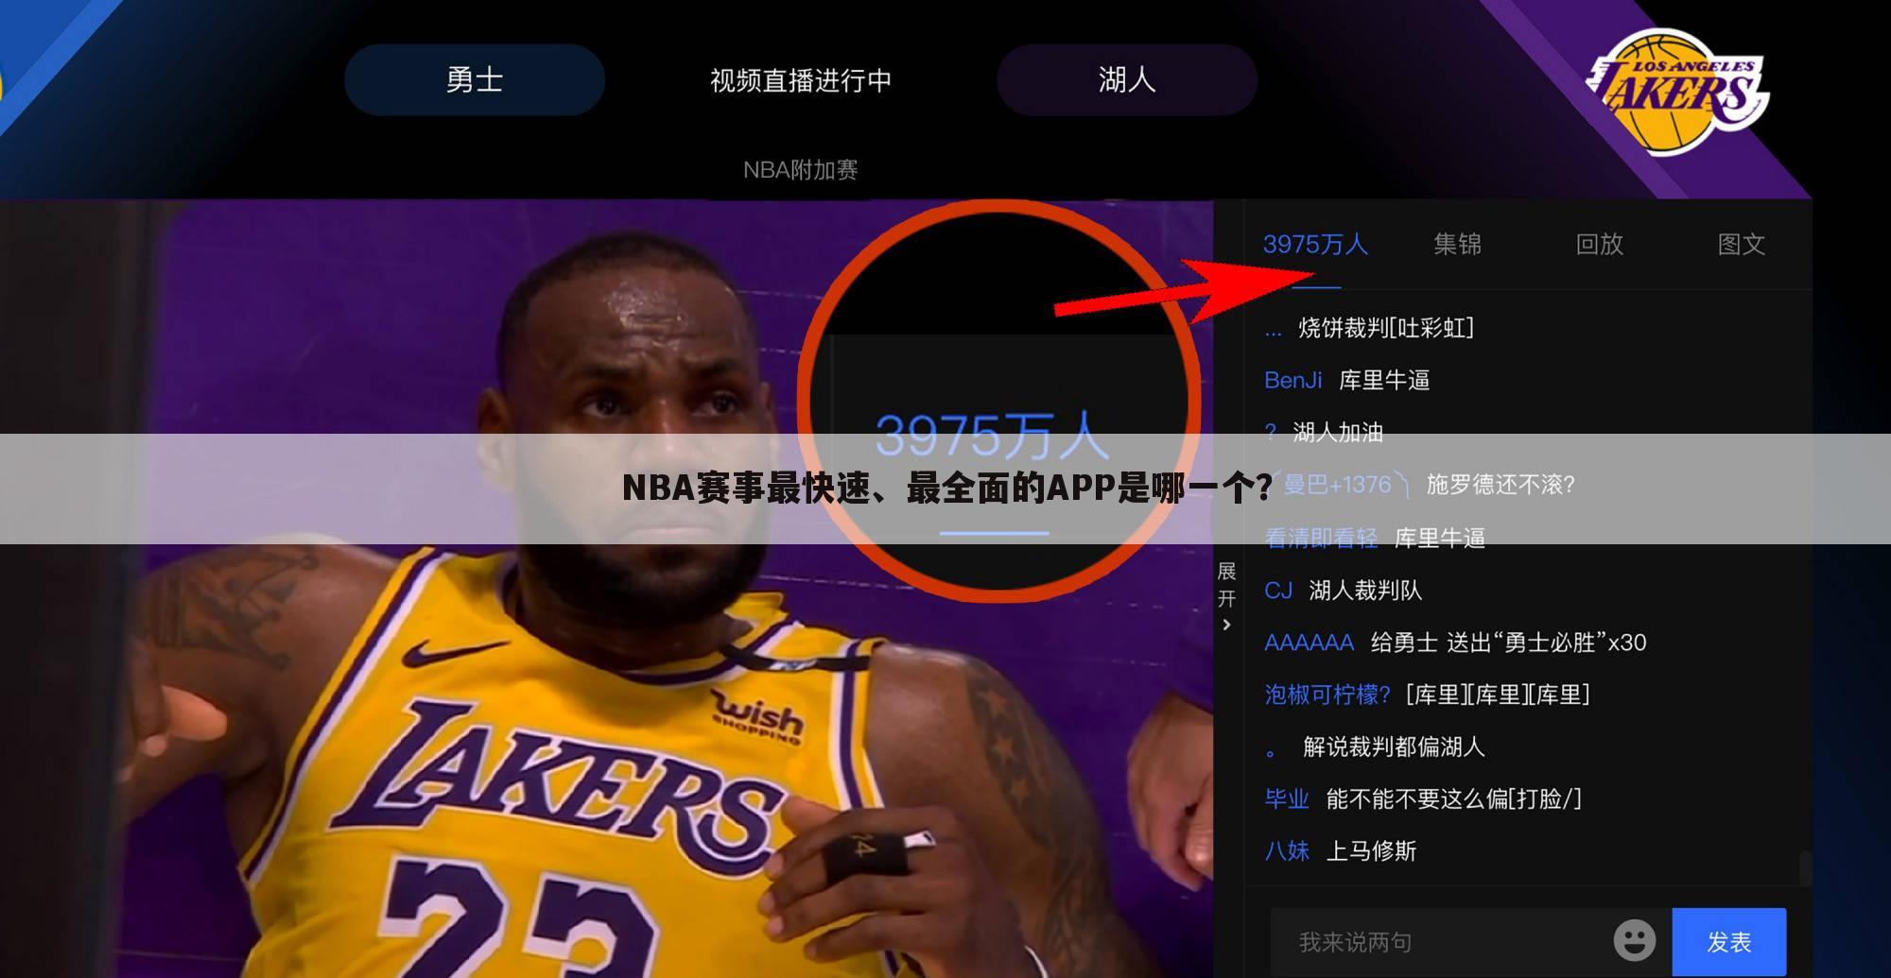Click username 泡椒可柠檬? in chat

click(1327, 695)
